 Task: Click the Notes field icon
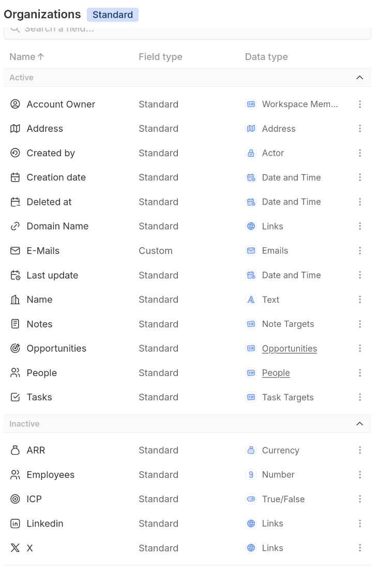click(15, 324)
